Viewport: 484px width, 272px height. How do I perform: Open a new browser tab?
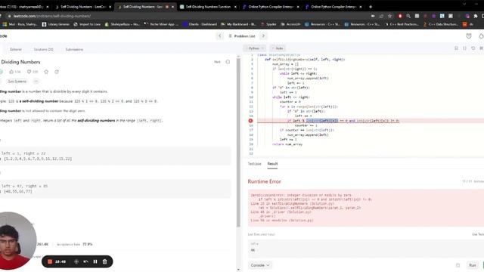tap(371, 7)
